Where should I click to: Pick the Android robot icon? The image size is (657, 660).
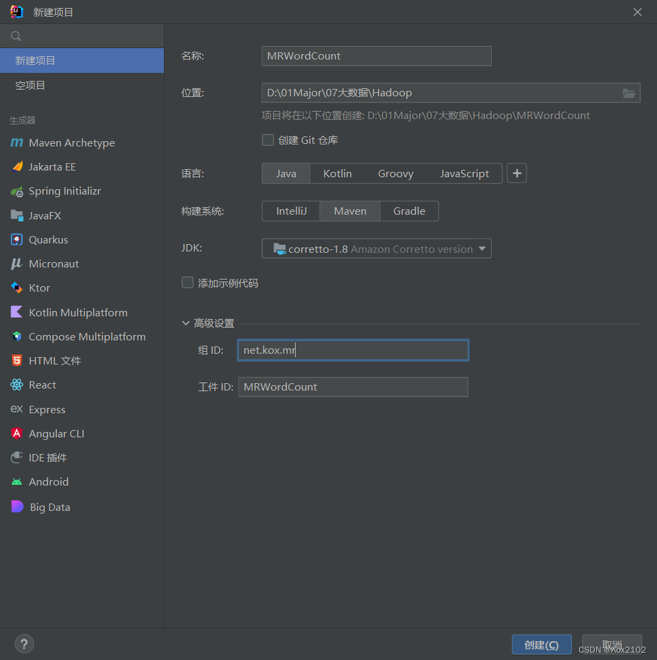coord(17,481)
